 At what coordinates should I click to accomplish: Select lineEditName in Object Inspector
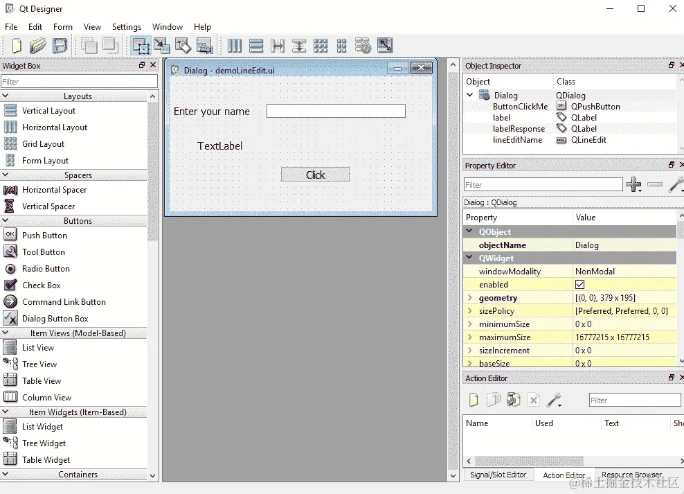[517, 140]
